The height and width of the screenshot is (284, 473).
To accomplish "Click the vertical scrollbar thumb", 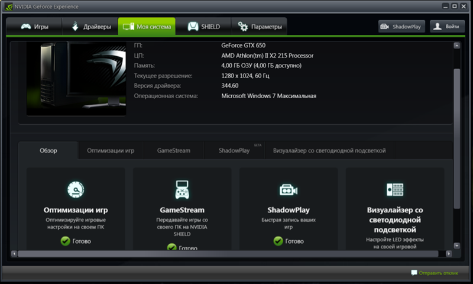I will pos(456,138).
